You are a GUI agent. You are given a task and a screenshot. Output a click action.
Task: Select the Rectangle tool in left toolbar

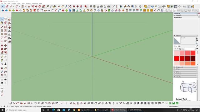[2, 30]
